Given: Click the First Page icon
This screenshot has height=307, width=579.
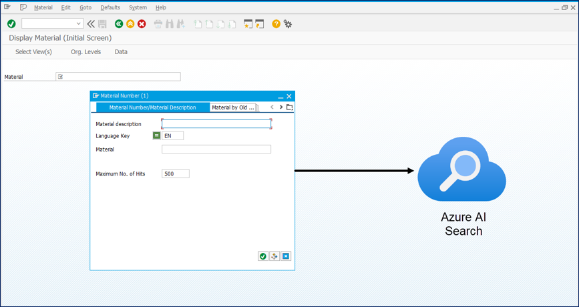Looking at the screenshot, I should click(198, 24).
